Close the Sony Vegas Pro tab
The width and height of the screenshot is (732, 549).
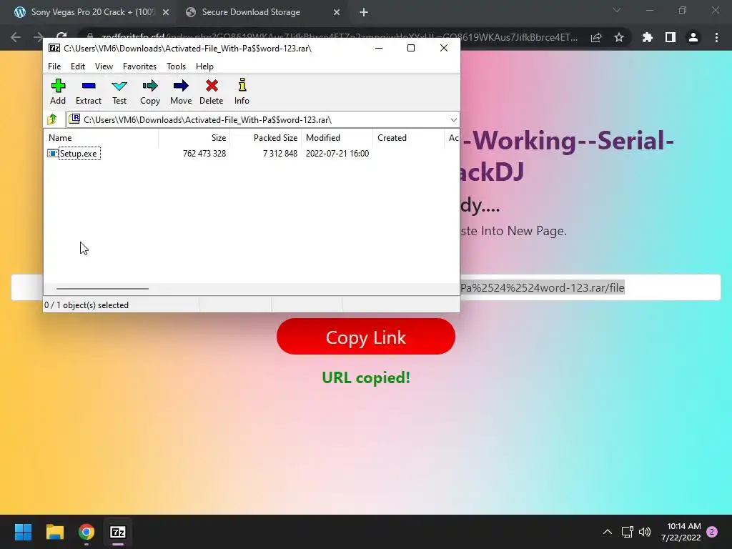(166, 13)
